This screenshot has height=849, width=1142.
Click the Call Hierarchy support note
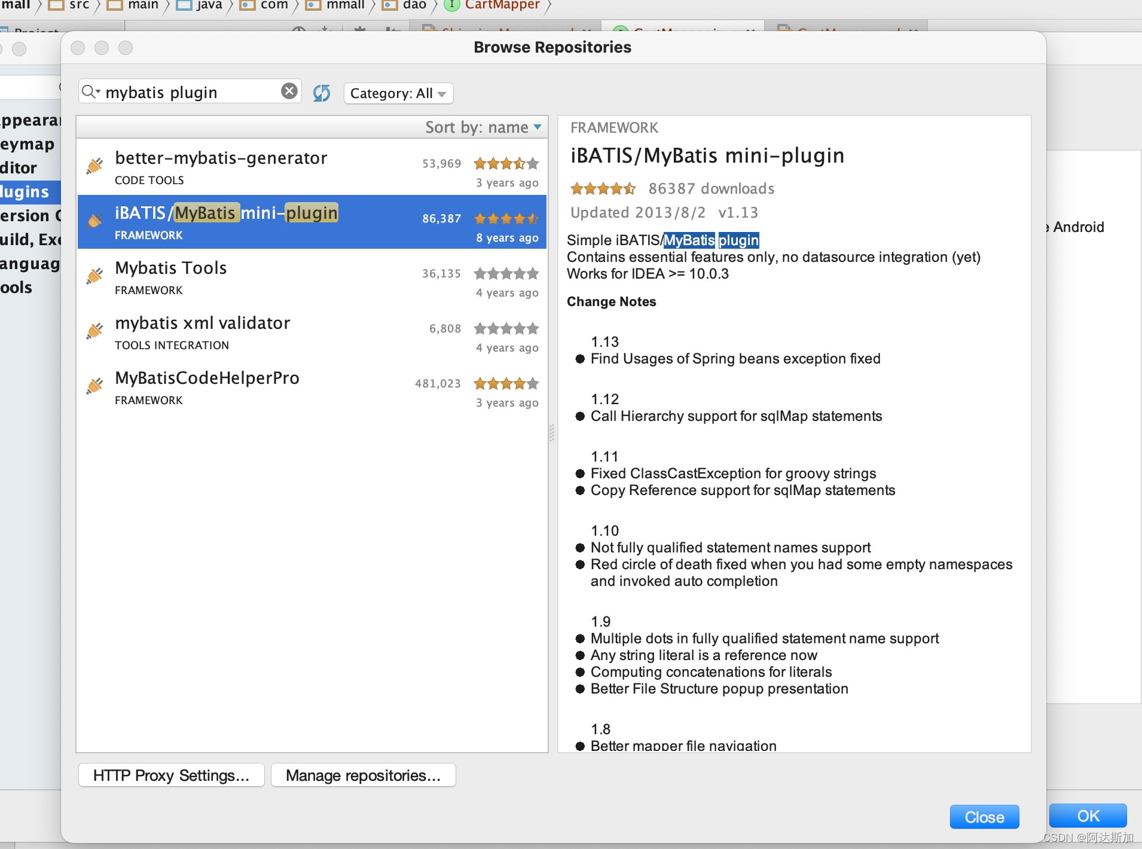737,416
